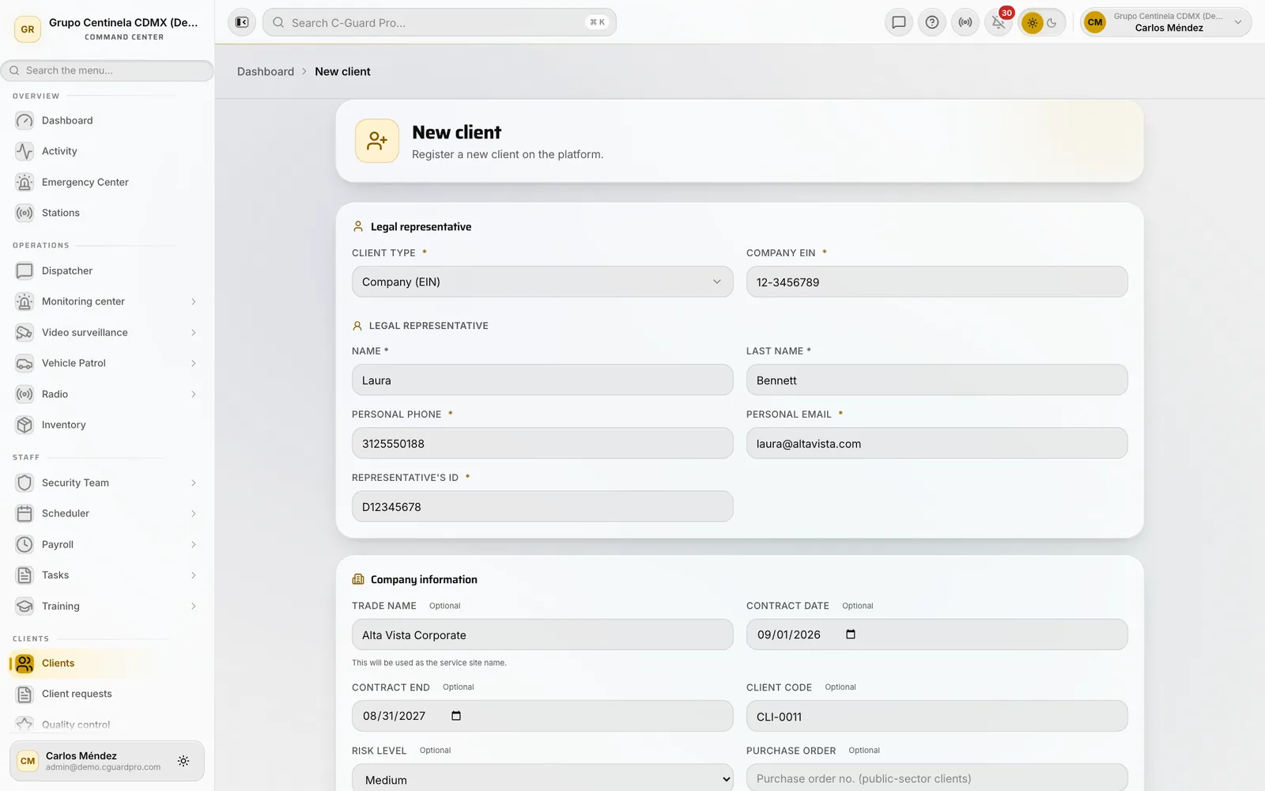Open the Risk Level dropdown
The height and width of the screenshot is (791, 1265).
[542, 779]
